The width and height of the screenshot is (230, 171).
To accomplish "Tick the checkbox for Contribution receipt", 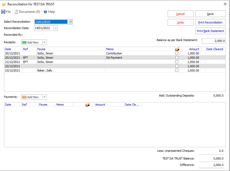I will [x=177, y=53].
